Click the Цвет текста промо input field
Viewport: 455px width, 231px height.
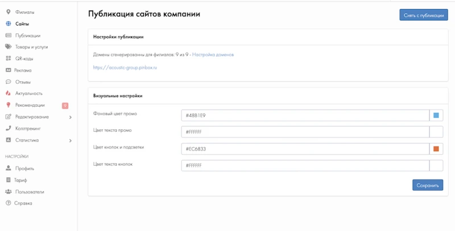tap(304, 132)
